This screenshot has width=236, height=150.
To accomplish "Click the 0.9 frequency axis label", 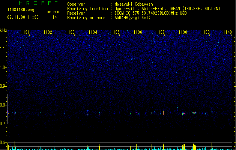I will tap(3, 86).
